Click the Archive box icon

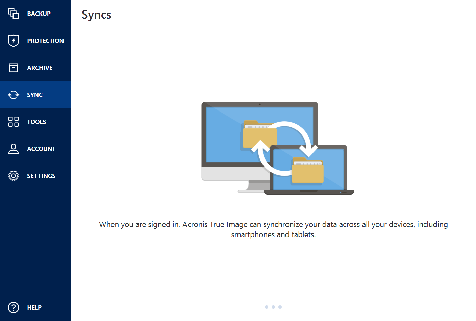pos(14,68)
